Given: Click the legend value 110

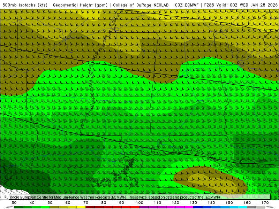Looking at the screenshot, I should point(158,203).
